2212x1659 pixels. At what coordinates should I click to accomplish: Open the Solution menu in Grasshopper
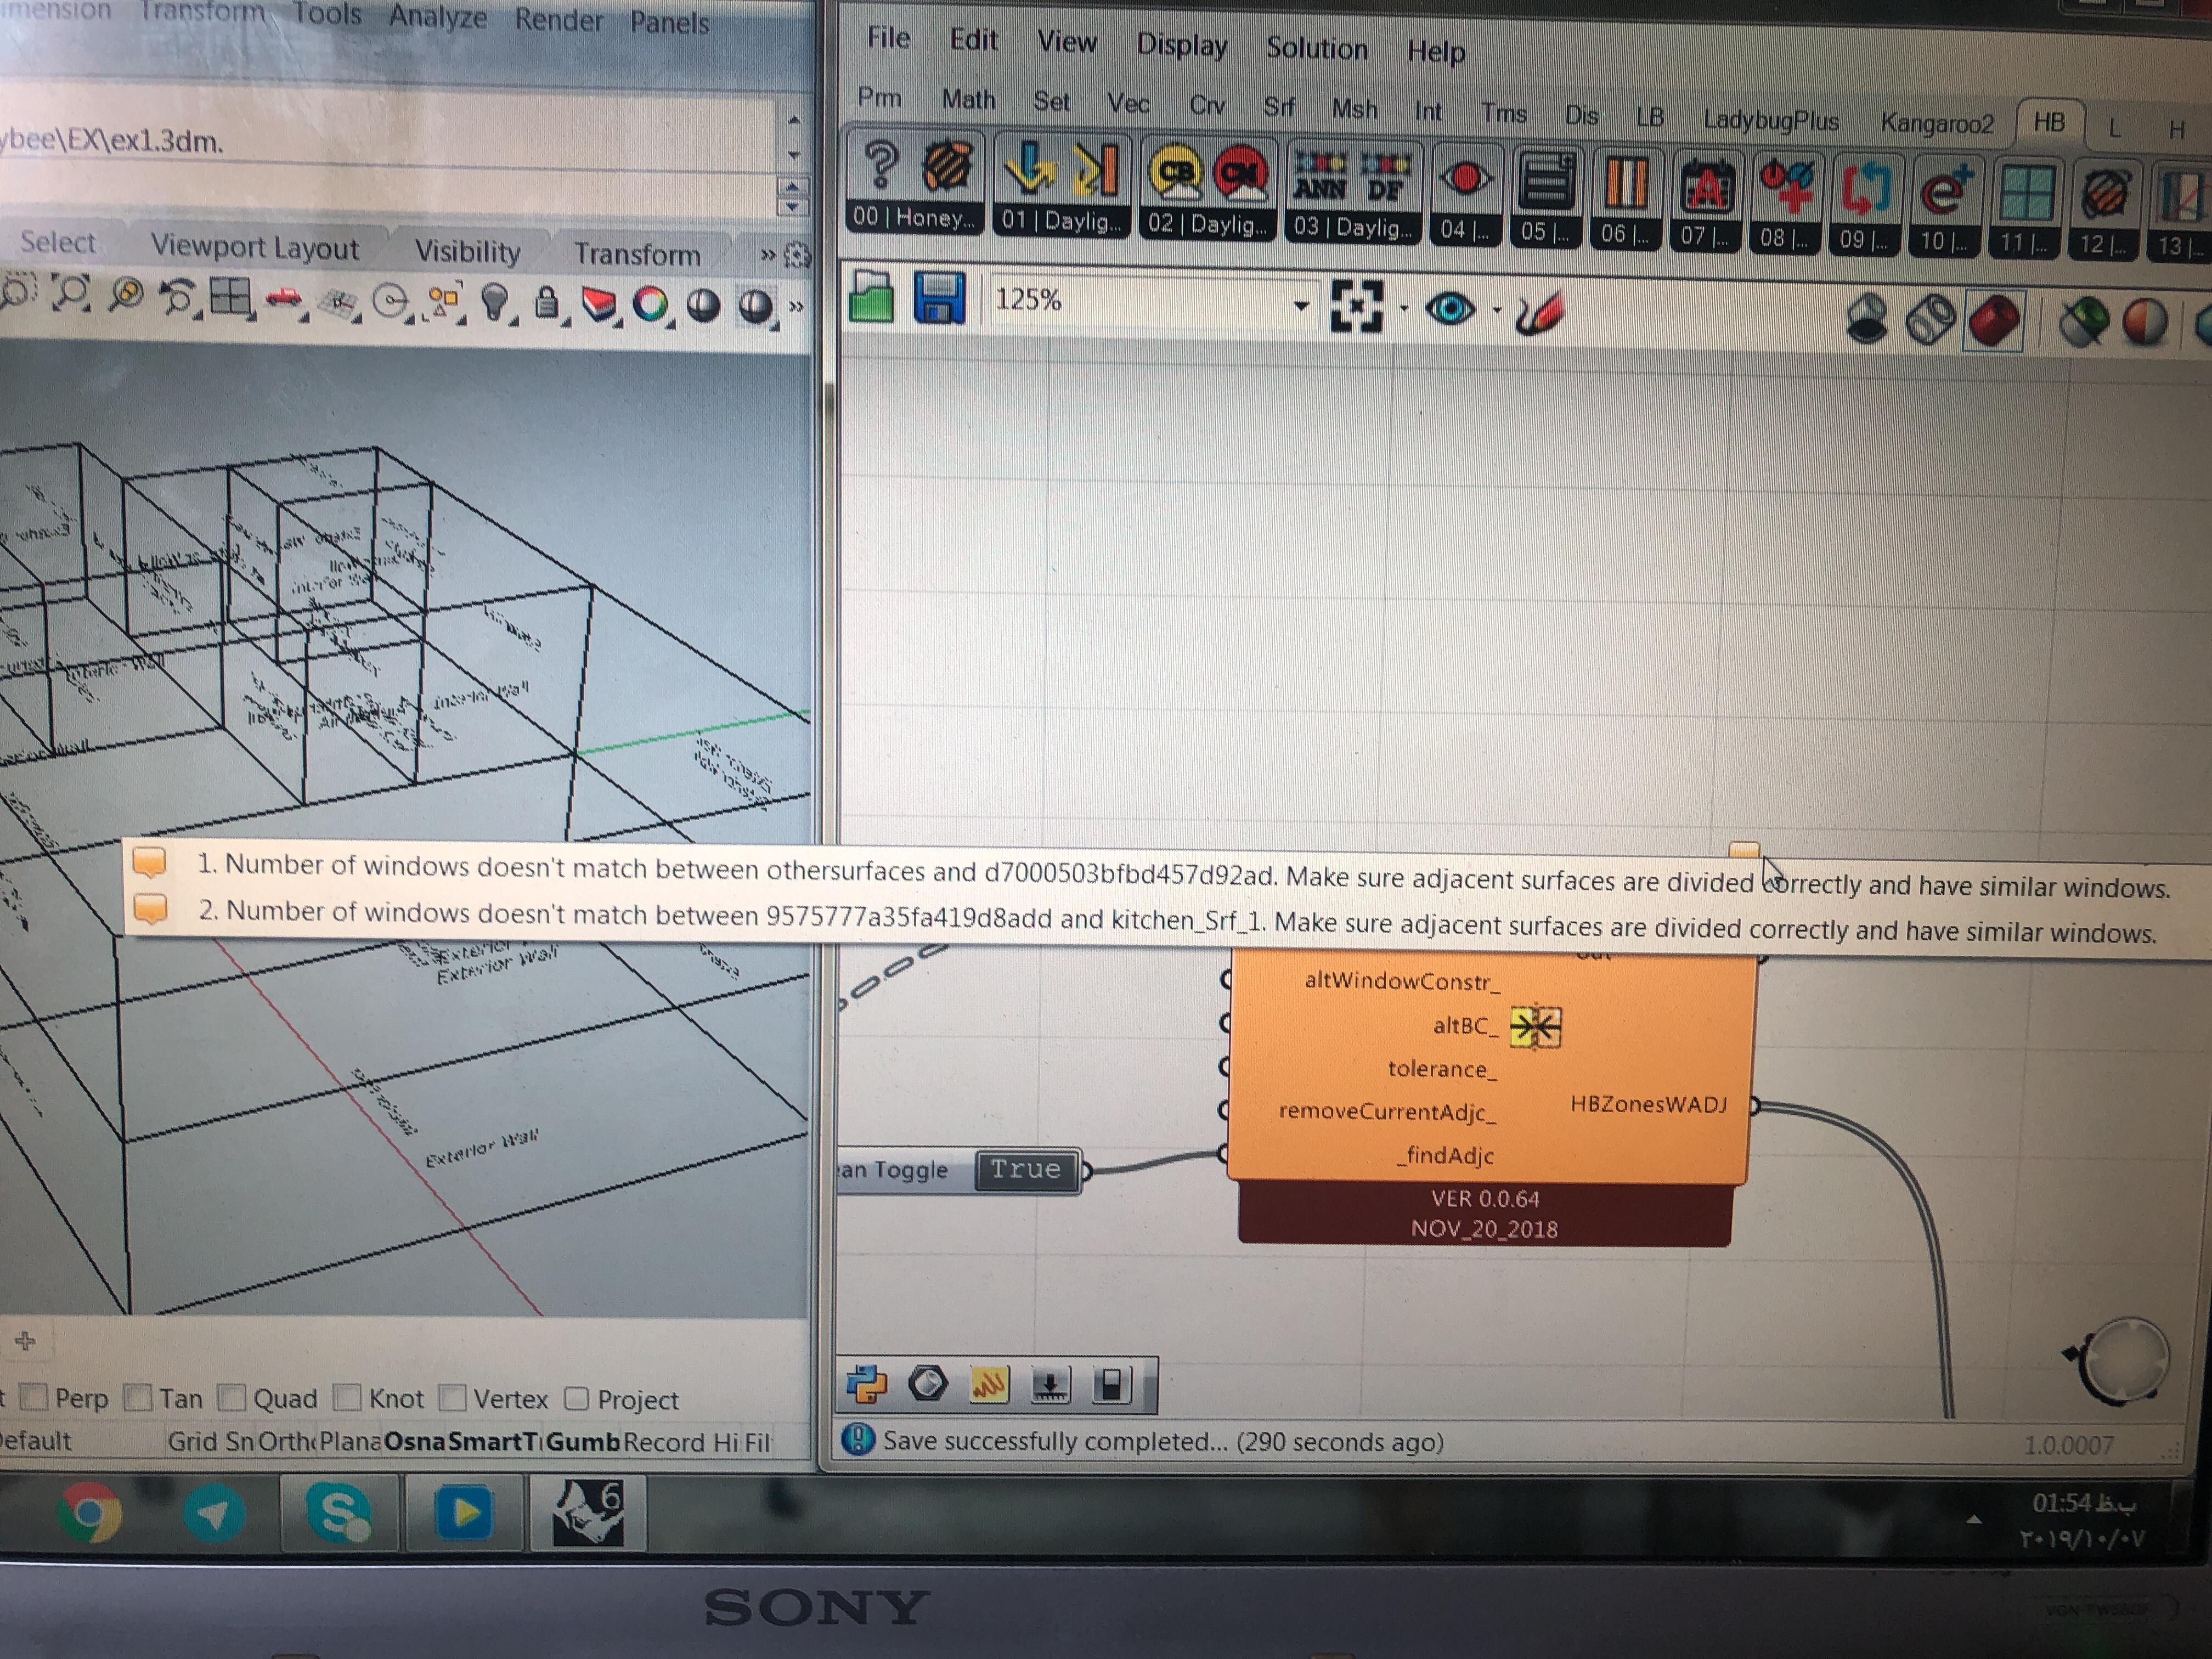pyautogui.click(x=1316, y=48)
